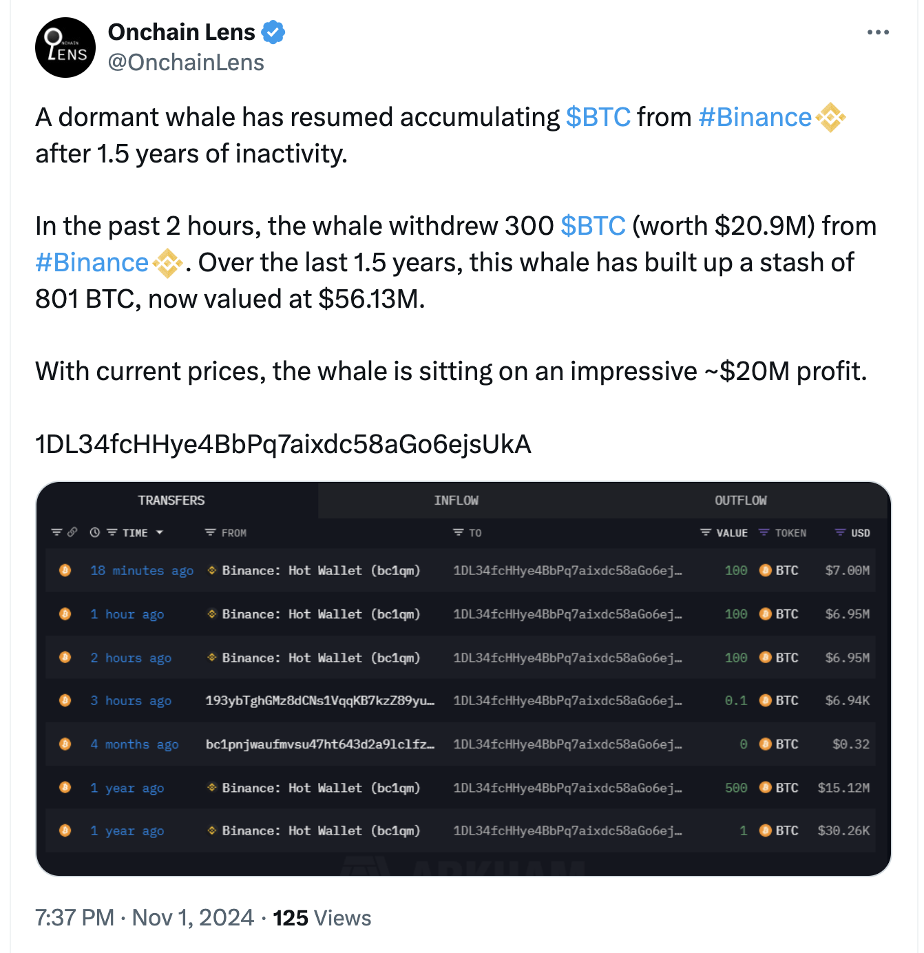Open the USD column filter
924x953 pixels.
[x=841, y=532]
